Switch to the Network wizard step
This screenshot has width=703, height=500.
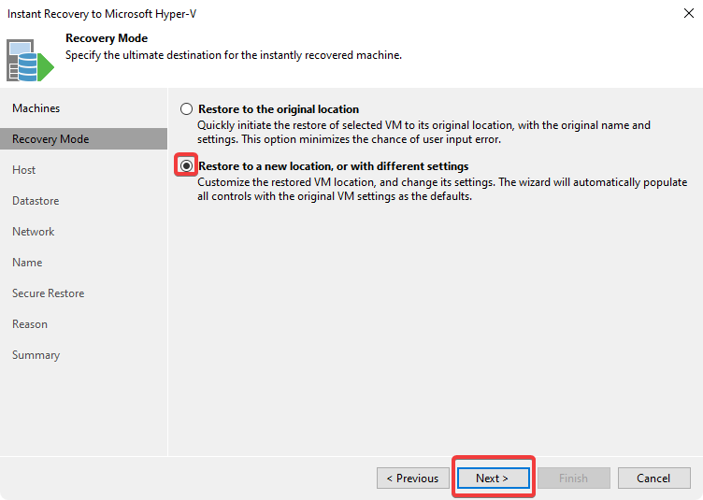pyautogui.click(x=34, y=232)
